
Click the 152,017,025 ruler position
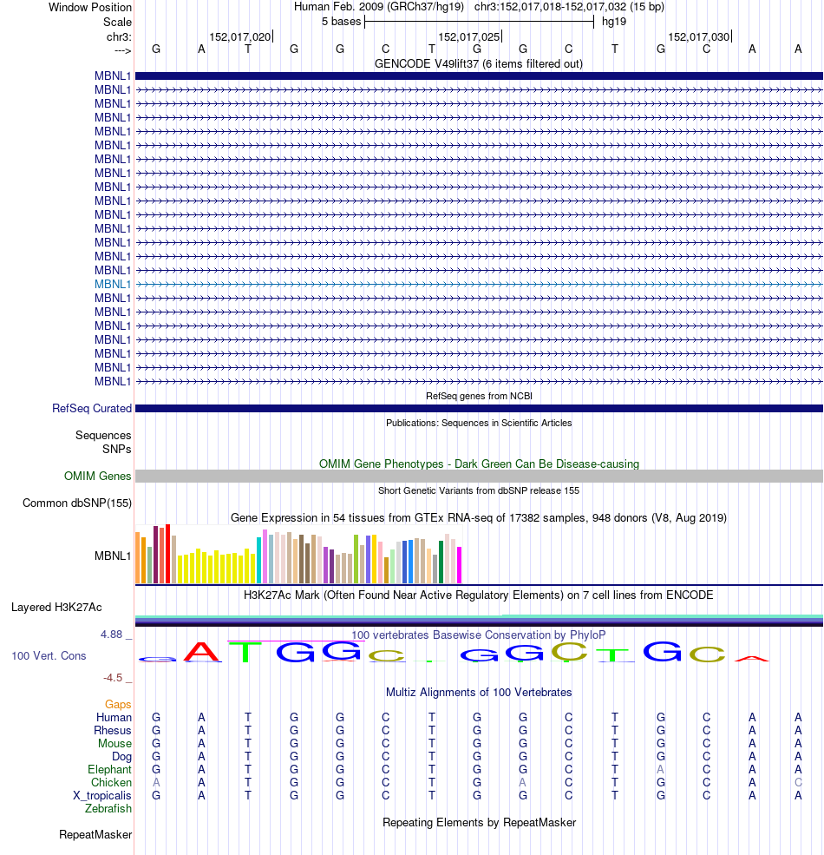coord(468,36)
